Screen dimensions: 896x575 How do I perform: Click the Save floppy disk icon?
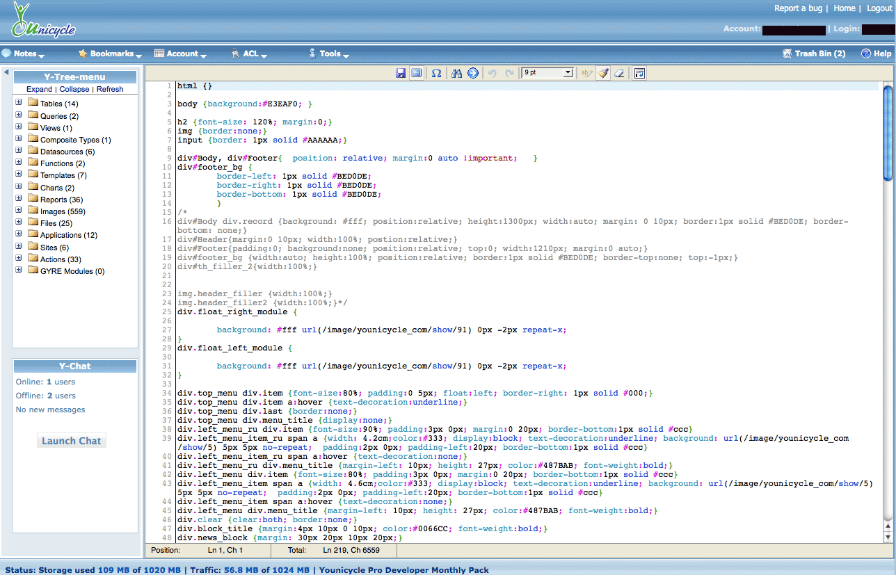point(401,73)
